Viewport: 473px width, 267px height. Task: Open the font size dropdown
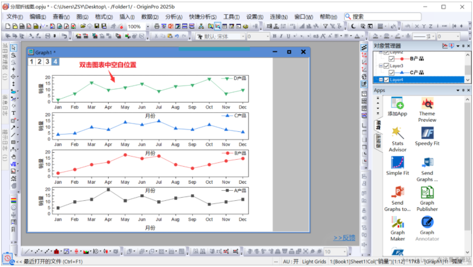pos(268,36)
